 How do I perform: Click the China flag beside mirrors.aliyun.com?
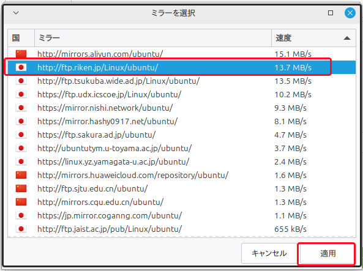point(21,54)
